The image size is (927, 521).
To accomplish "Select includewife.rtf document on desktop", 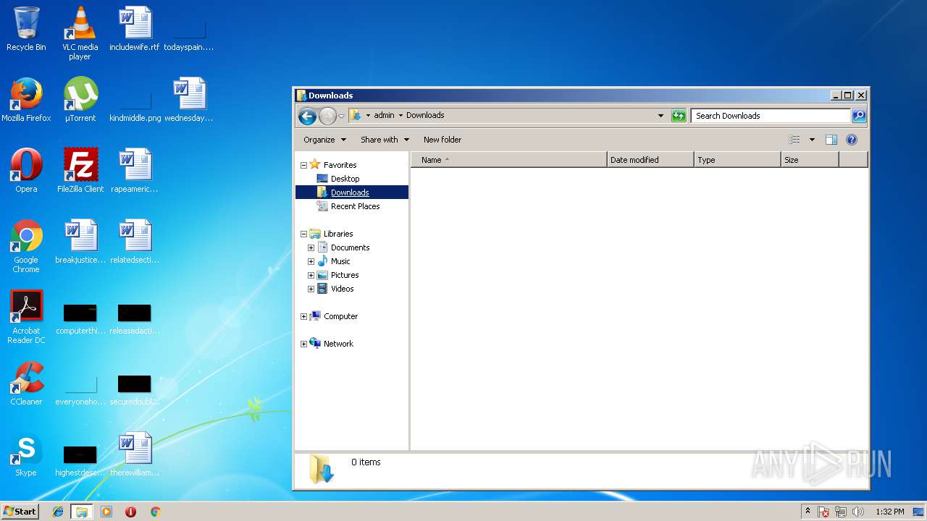I will coord(135,29).
